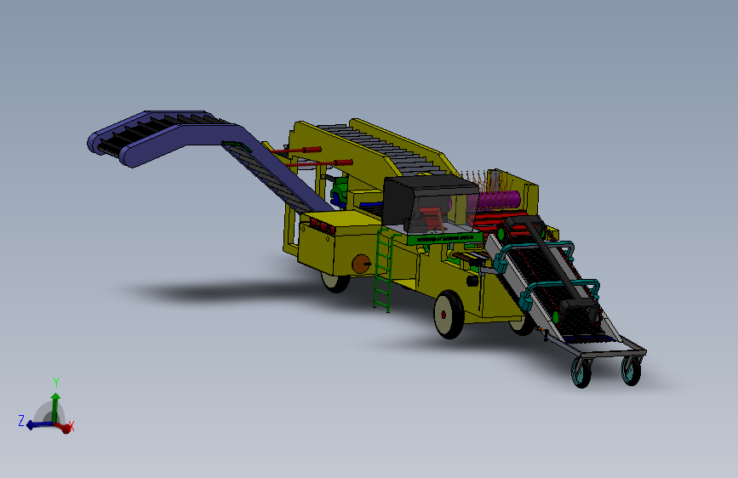
Task: Select the round orange cap on yellow body
Action: 361,264
